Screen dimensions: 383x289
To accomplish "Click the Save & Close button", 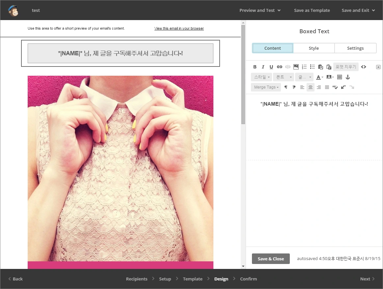I will pyautogui.click(x=271, y=259).
